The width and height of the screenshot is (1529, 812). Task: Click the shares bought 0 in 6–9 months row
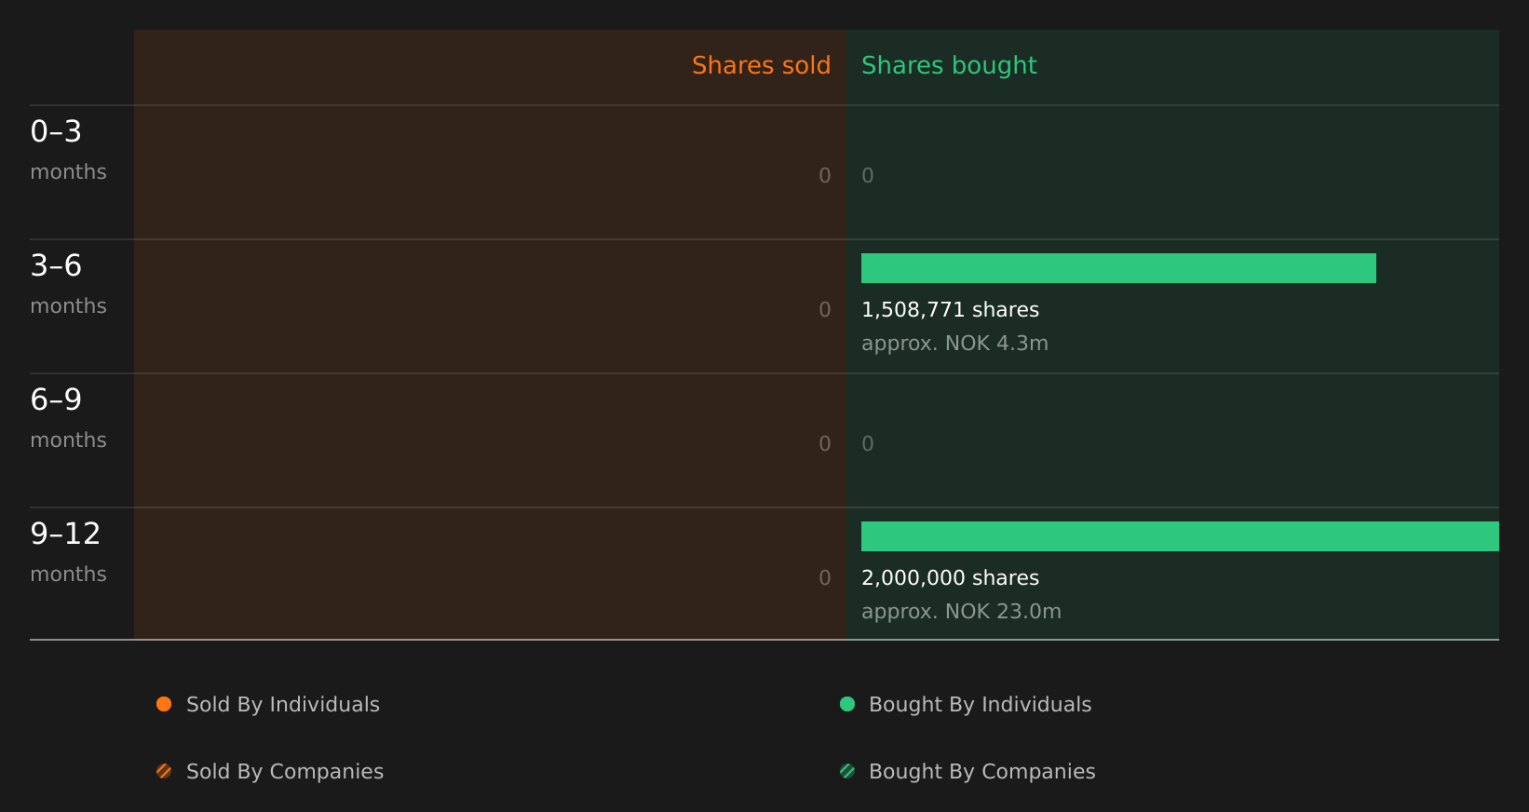868,444
